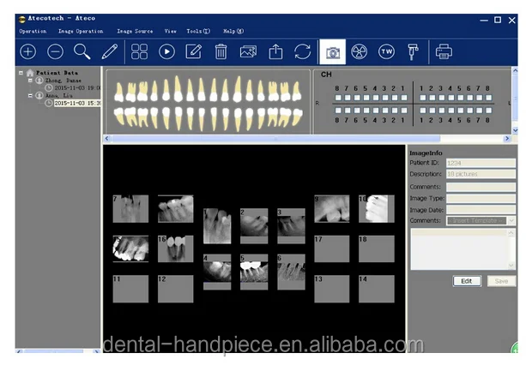Click the tooth panel vertical scroll up arrow
This screenshot has width=526, height=365.
[515, 70]
